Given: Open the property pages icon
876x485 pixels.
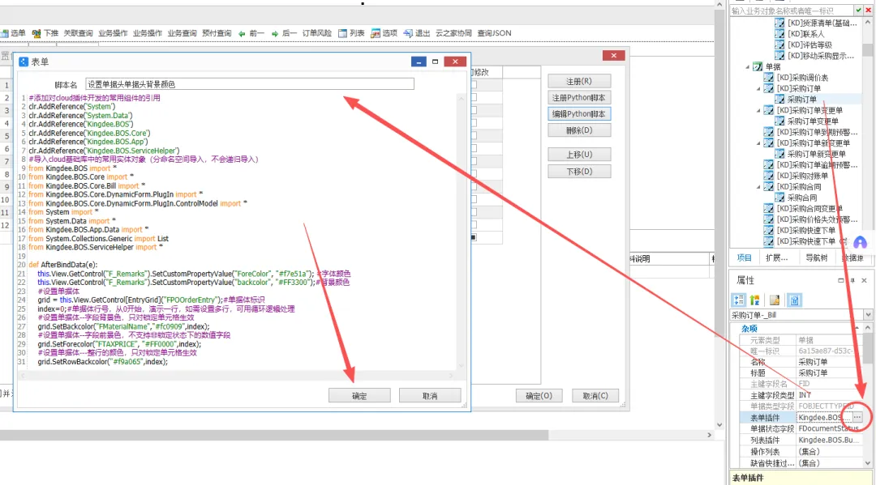Looking at the screenshot, I should tap(775, 300).
